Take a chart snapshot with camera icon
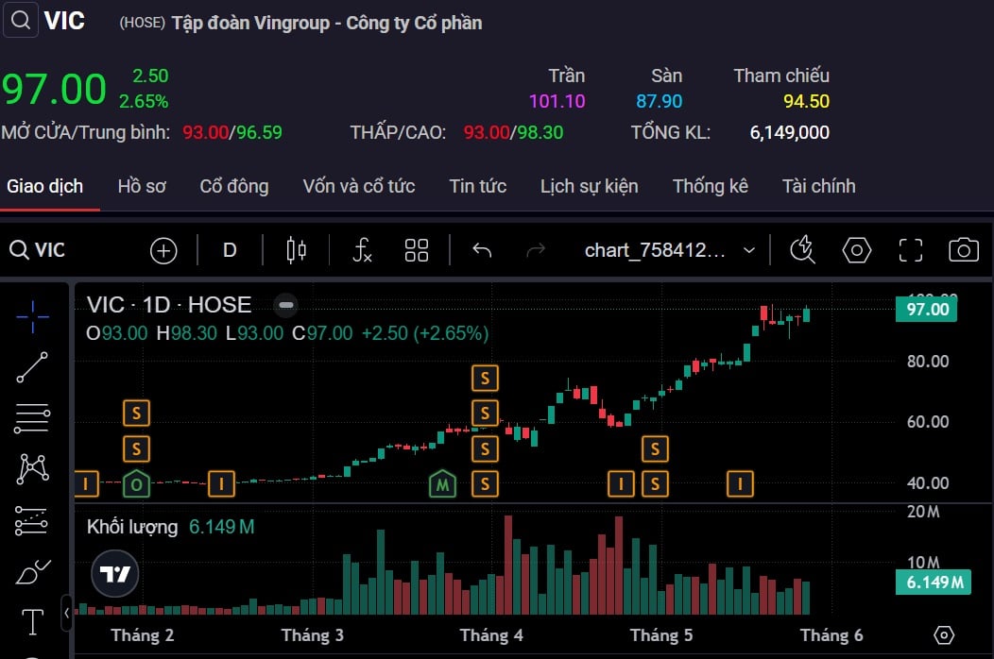The width and height of the screenshot is (994, 659). 964,250
